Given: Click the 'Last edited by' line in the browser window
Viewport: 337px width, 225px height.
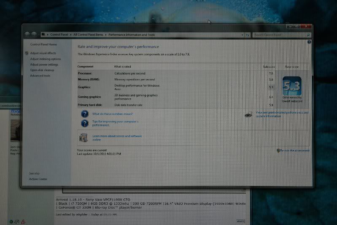Looking at the screenshot, I should pyautogui.click(x=86, y=214).
